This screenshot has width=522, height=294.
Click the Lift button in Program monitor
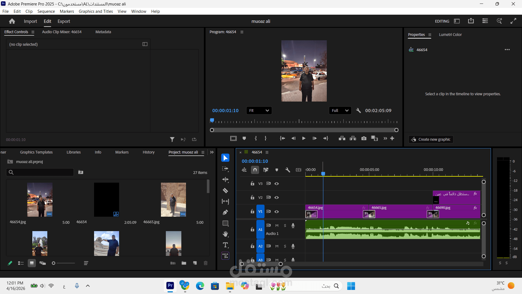[x=342, y=138]
